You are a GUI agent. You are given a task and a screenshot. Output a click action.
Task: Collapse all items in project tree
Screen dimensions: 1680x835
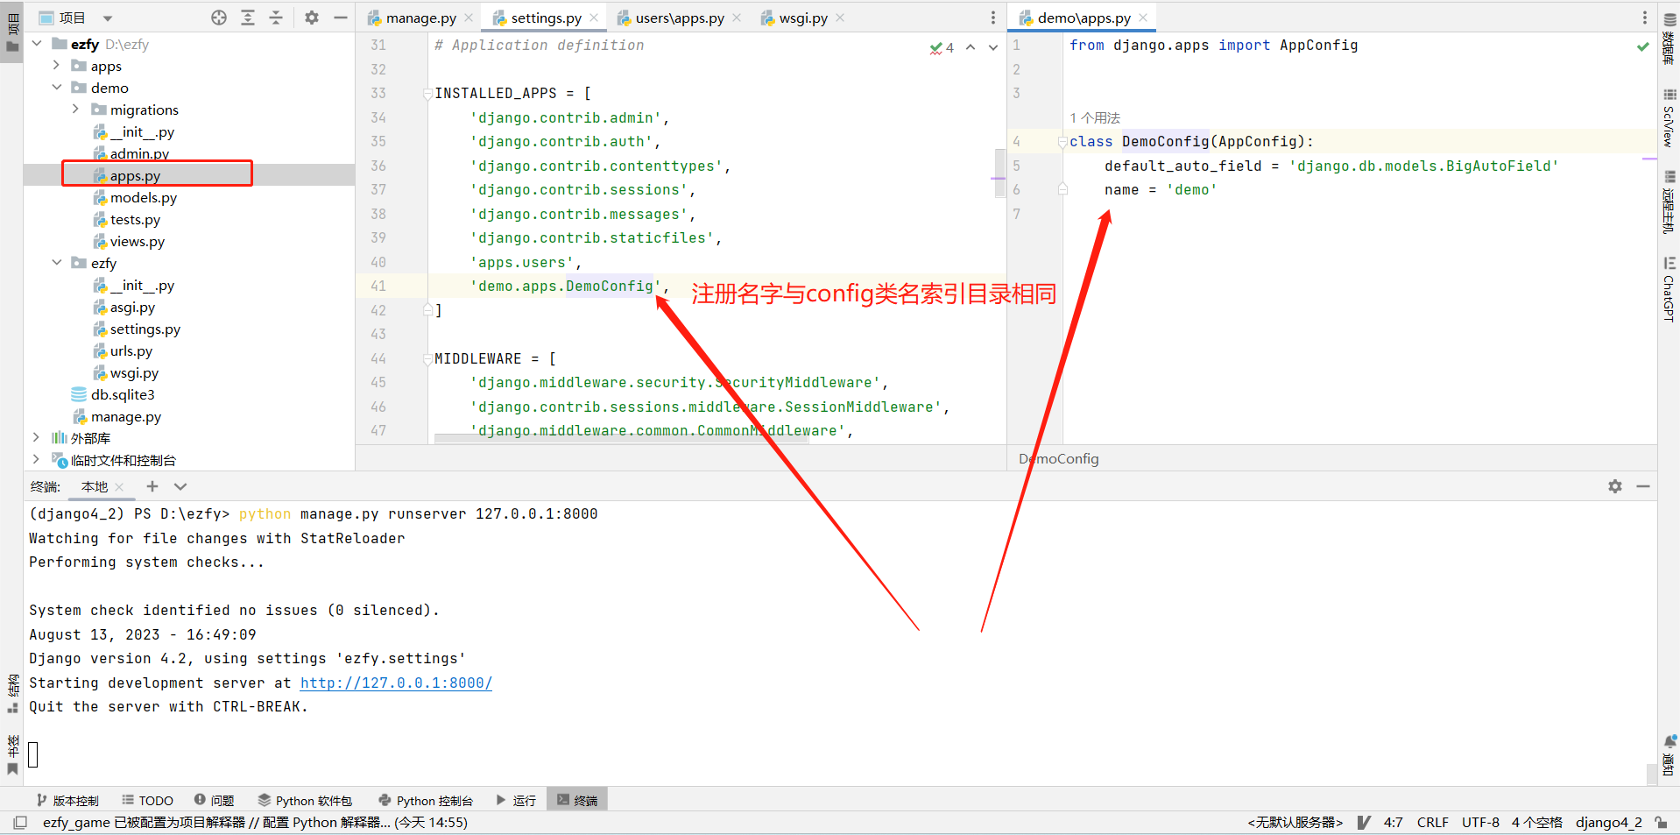click(276, 18)
